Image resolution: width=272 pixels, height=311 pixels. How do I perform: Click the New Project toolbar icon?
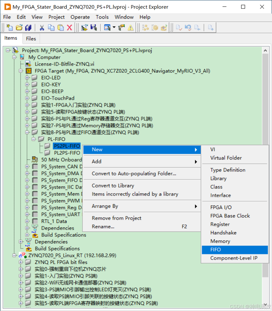coord(10,28)
